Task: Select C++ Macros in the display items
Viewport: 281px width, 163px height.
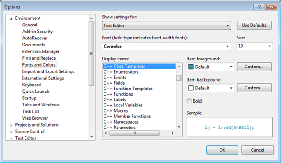Action: coord(116,111)
